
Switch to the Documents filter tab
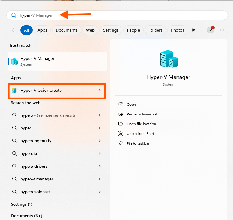point(67,30)
